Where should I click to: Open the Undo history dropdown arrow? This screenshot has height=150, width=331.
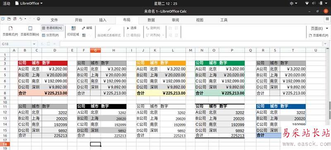(25, 19)
